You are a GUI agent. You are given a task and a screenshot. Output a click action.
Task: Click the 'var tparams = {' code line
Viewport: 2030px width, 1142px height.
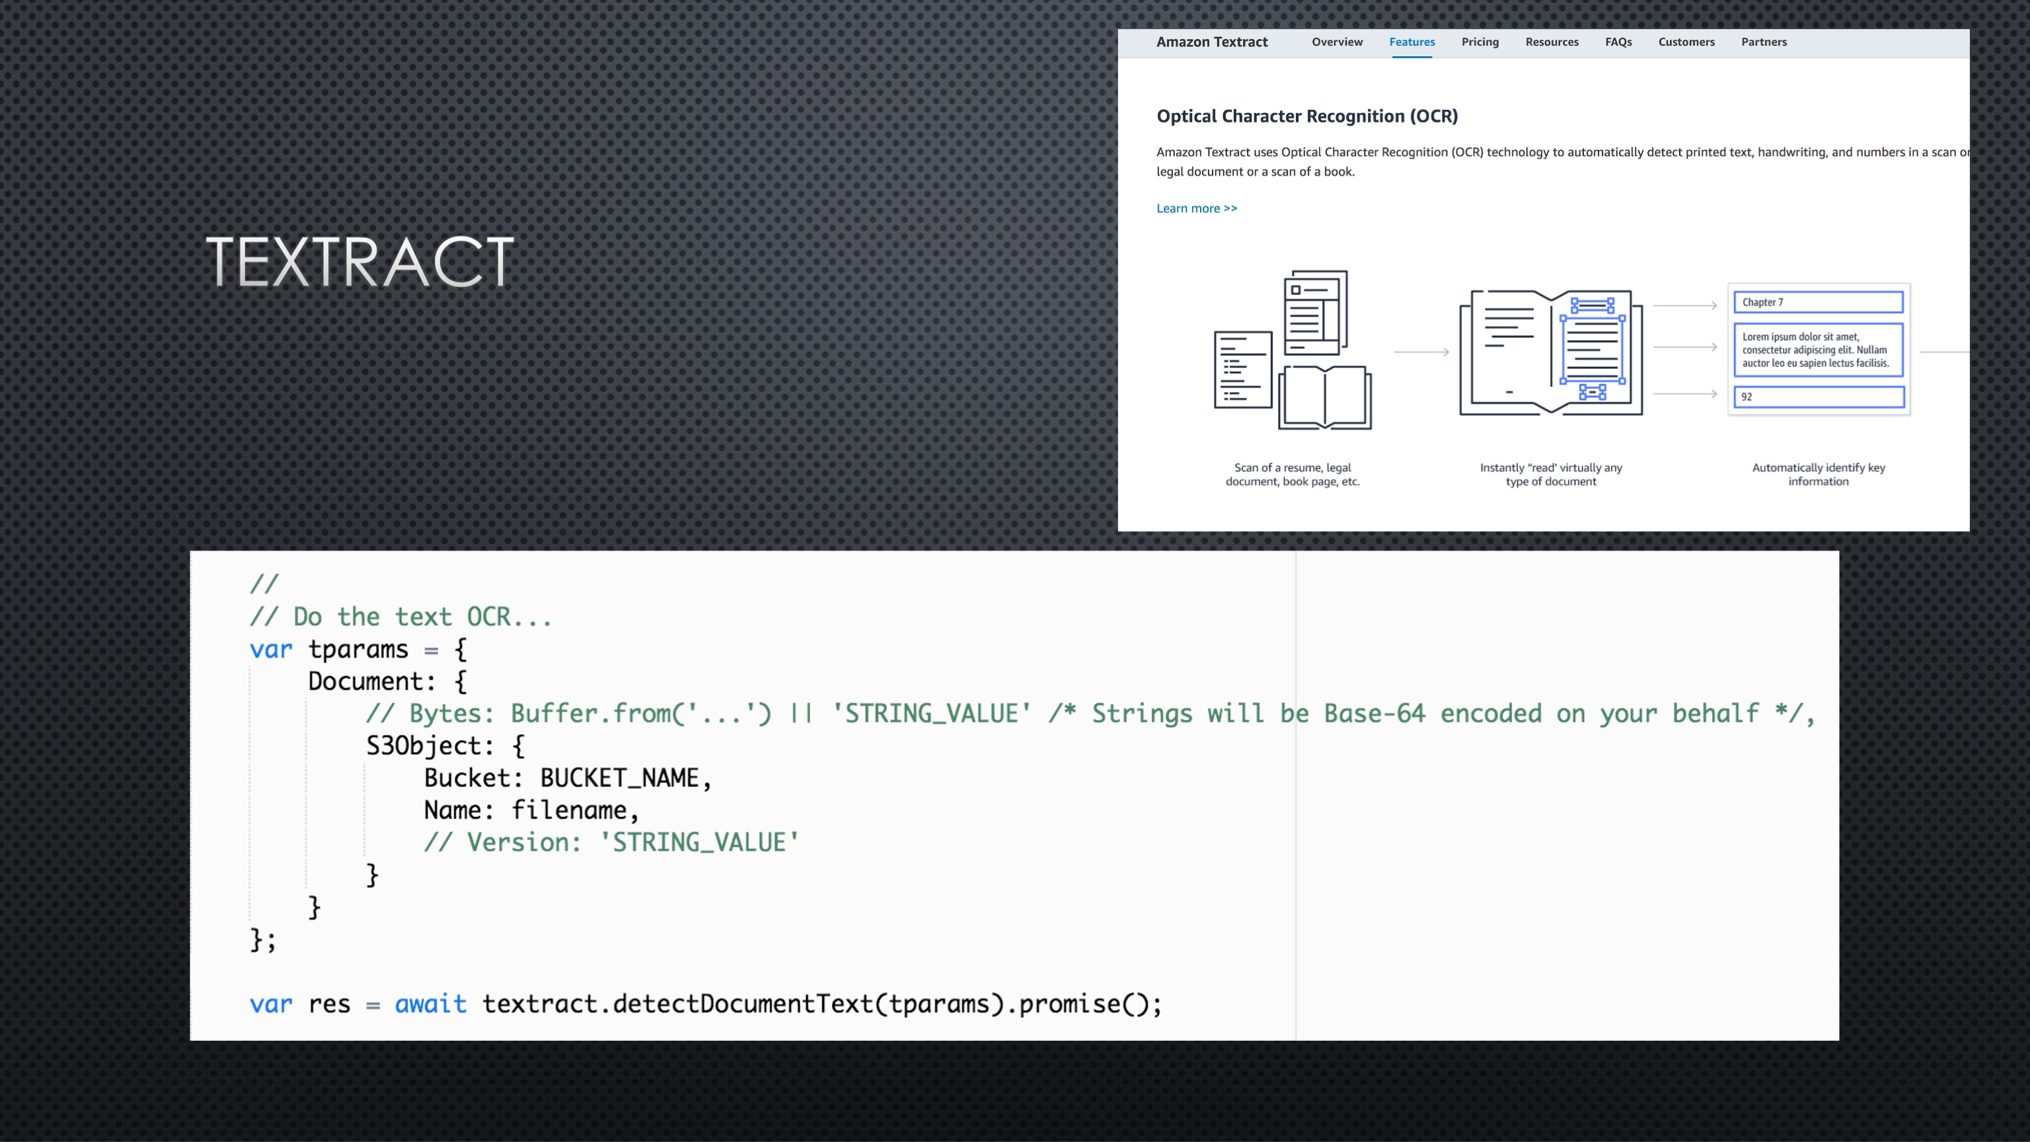tap(359, 650)
